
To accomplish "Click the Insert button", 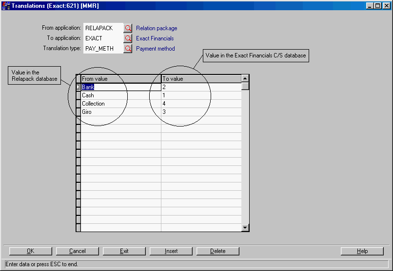I will click(x=171, y=251).
